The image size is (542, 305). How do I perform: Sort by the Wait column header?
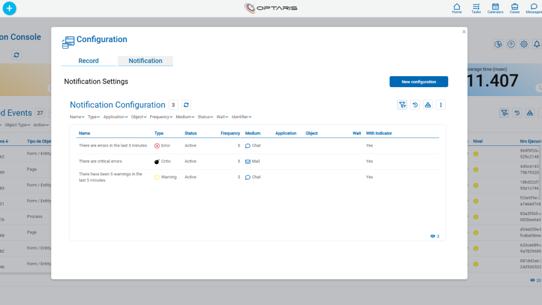(x=357, y=133)
